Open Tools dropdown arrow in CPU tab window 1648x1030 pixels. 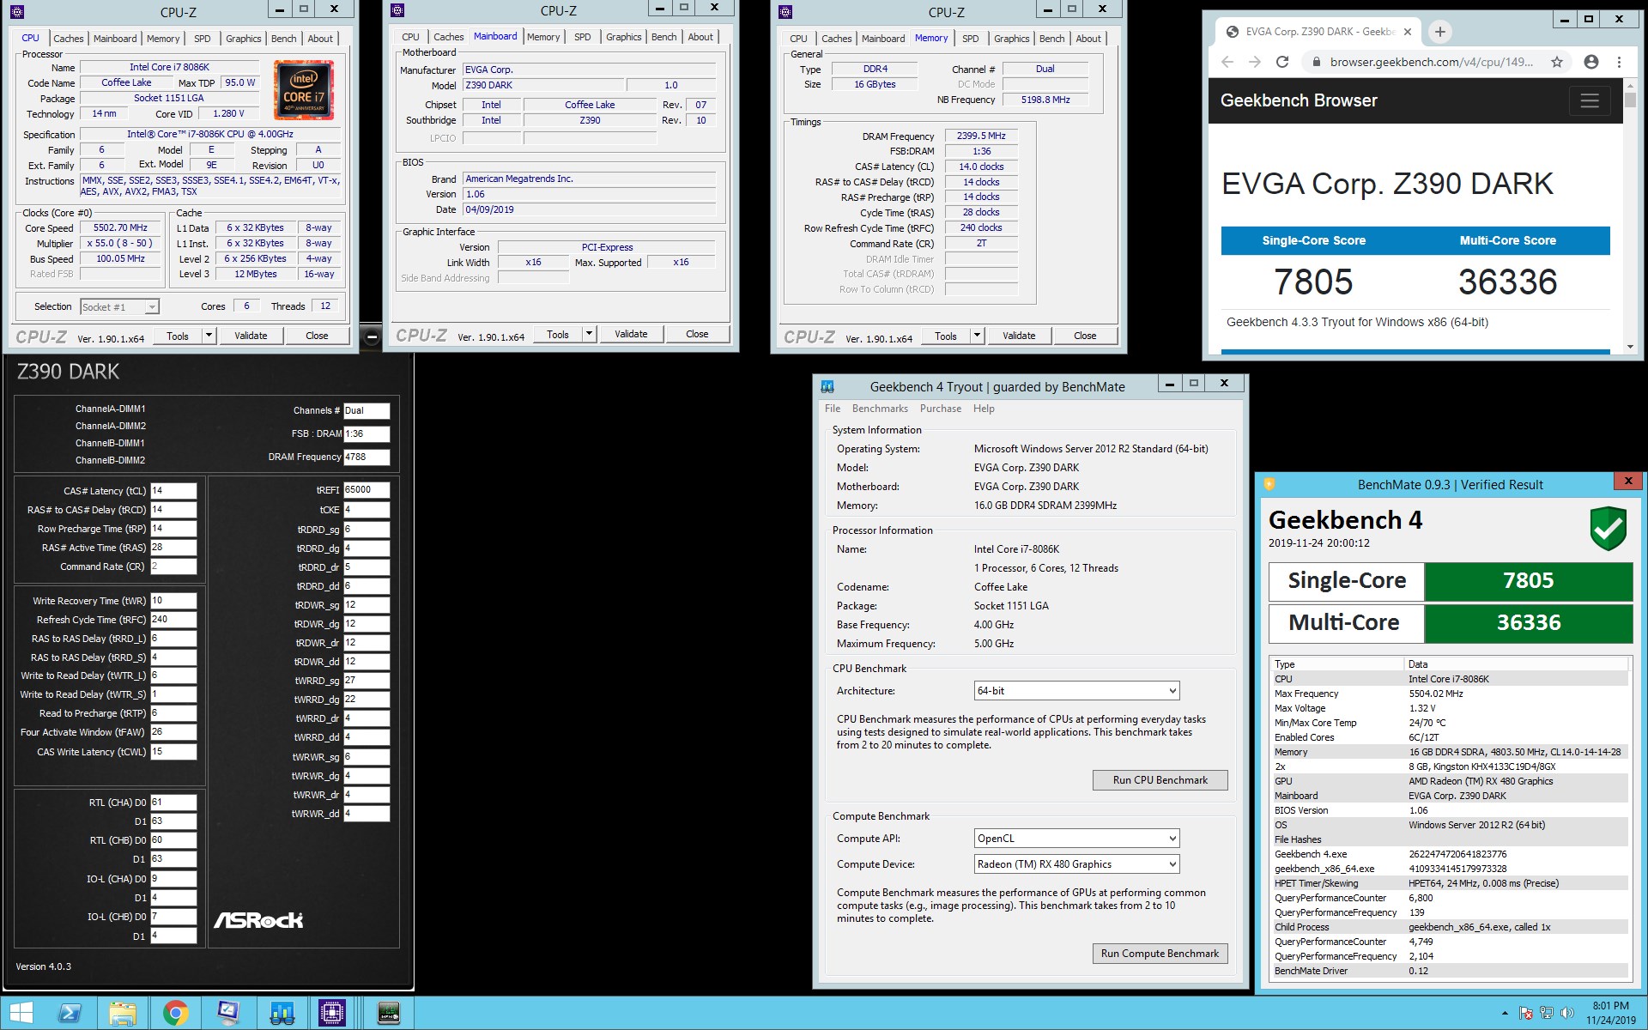[x=209, y=336]
